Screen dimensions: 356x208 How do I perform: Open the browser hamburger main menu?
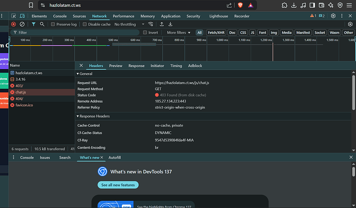coord(349,5)
